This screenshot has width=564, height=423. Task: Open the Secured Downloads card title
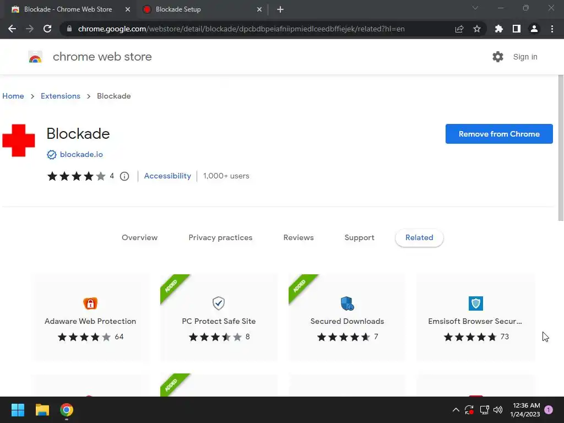[x=347, y=321]
